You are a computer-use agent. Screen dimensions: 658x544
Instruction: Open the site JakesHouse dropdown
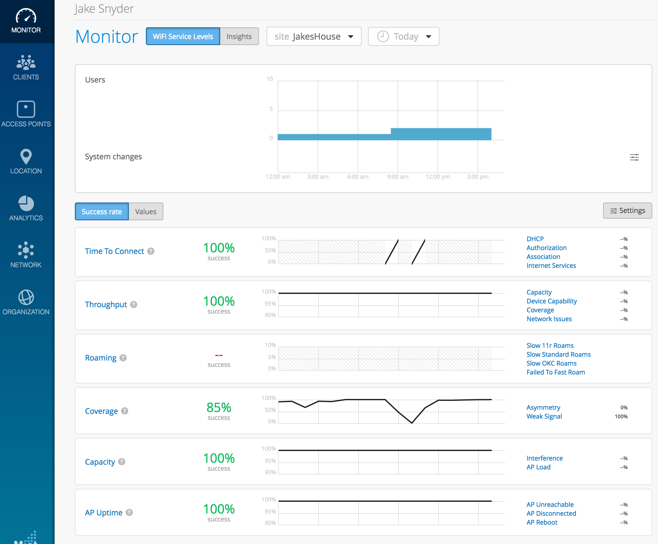[314, 36]
